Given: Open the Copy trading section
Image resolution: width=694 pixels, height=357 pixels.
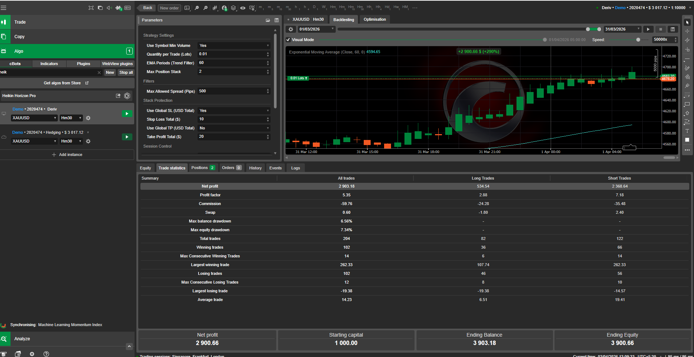Looking at the screenshot, I should tap(19, 36).
